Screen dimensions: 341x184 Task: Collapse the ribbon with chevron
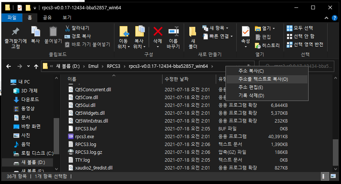[x=326, y=18]
